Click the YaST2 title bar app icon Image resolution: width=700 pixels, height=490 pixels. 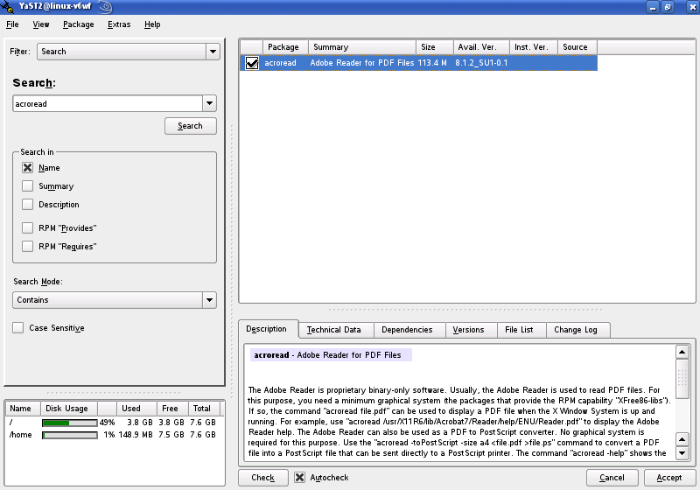[7, 7]
